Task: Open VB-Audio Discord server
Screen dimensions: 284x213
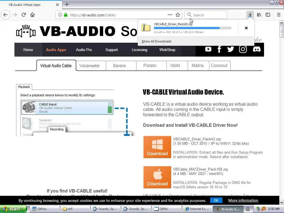Action: click(x=257, y=49)
